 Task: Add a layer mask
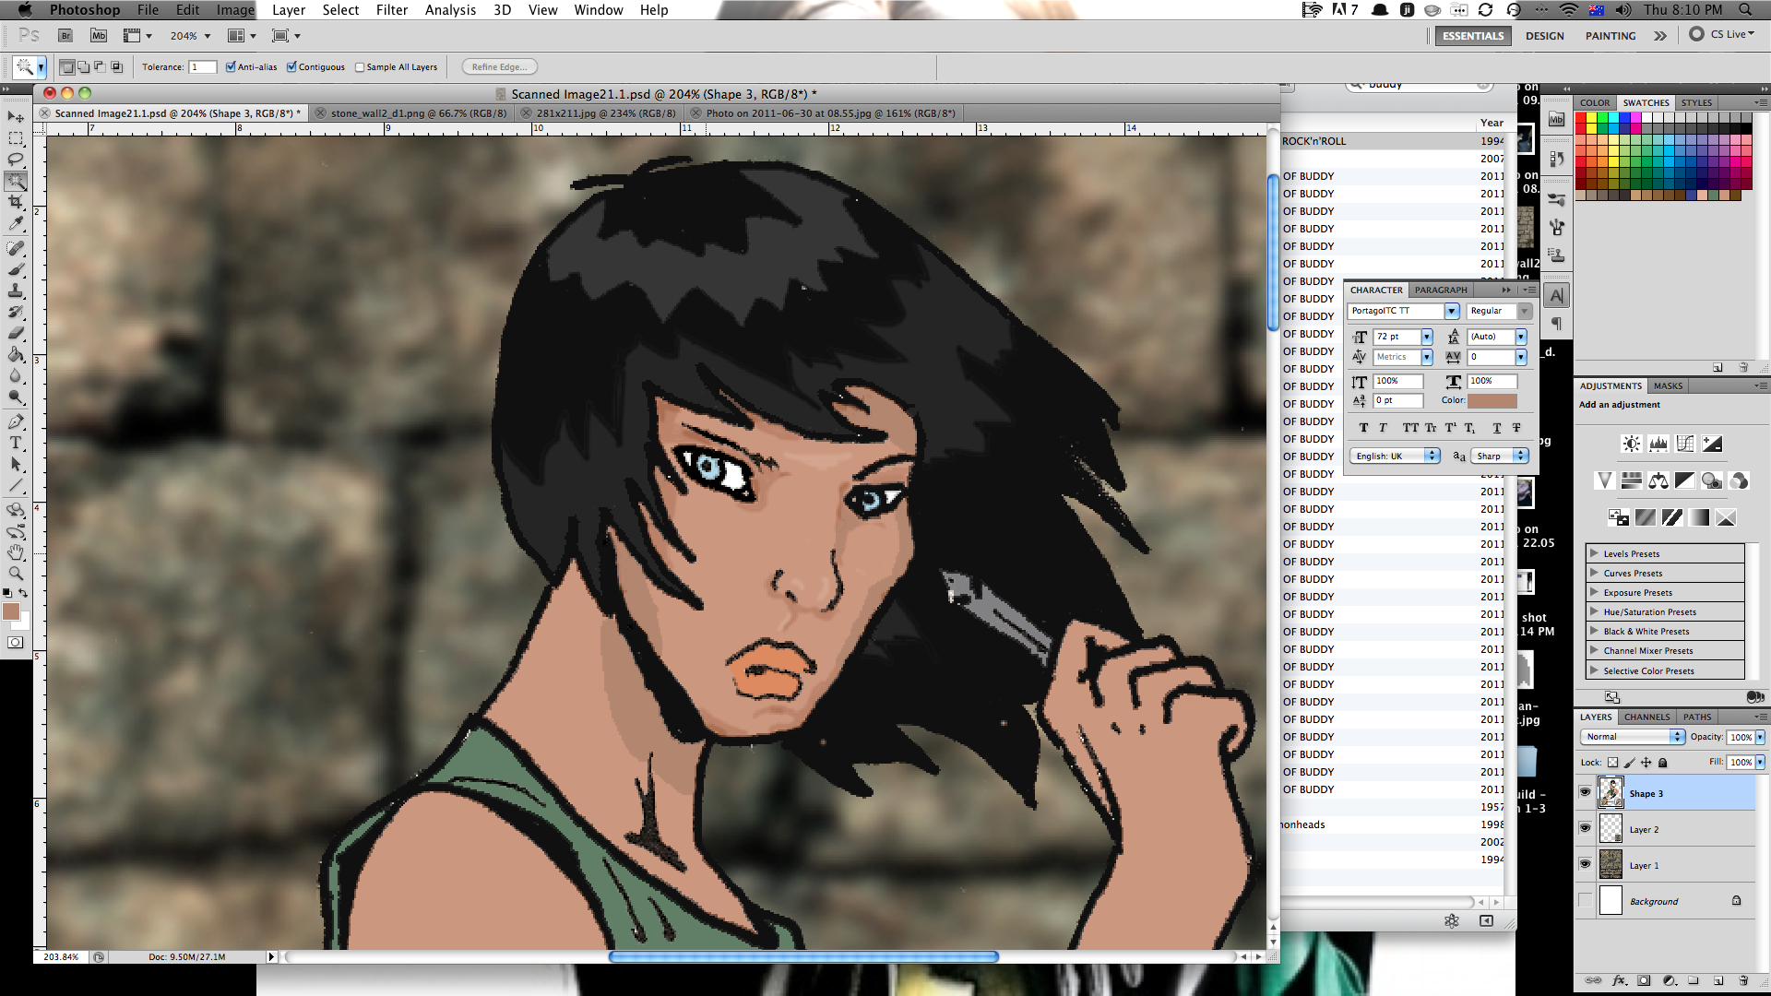tap(1644, 980)
